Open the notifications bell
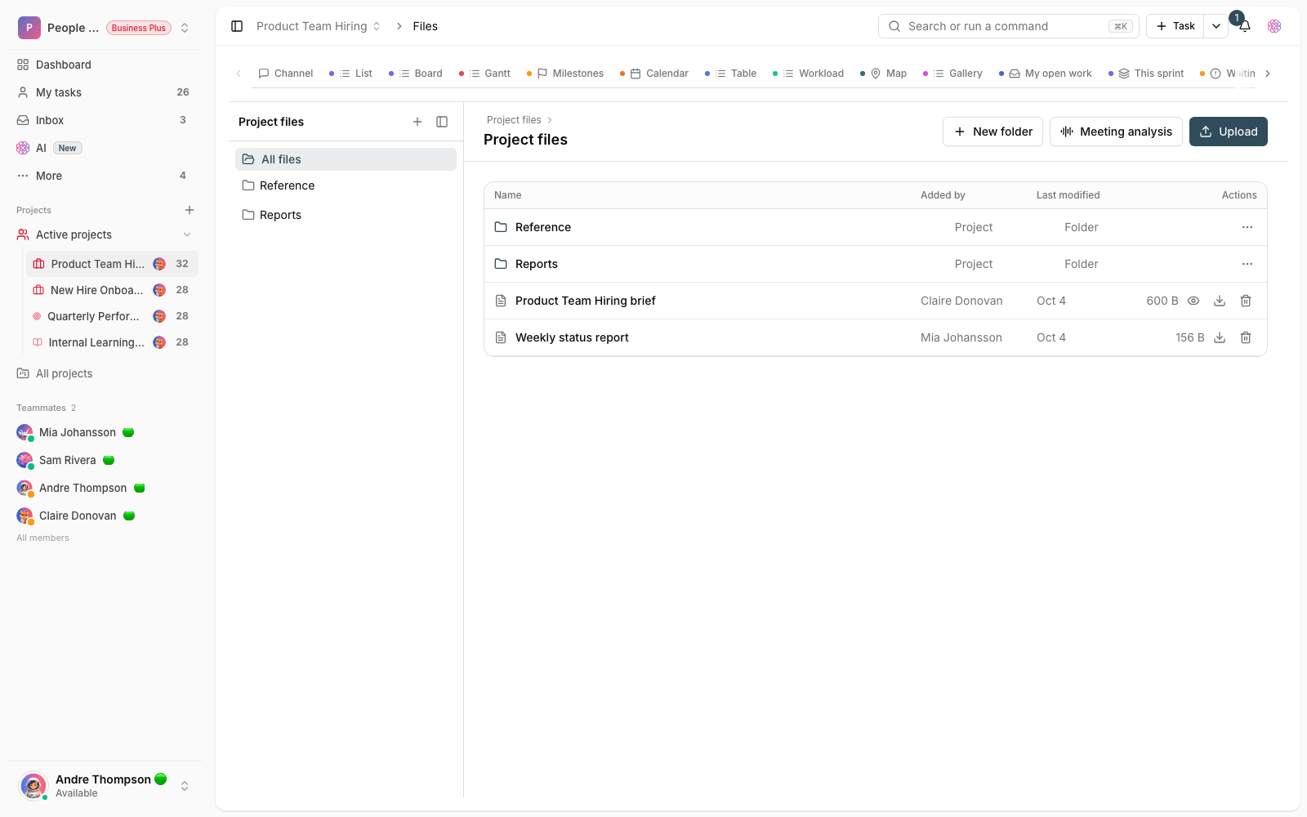 [x=1245, y=26]
